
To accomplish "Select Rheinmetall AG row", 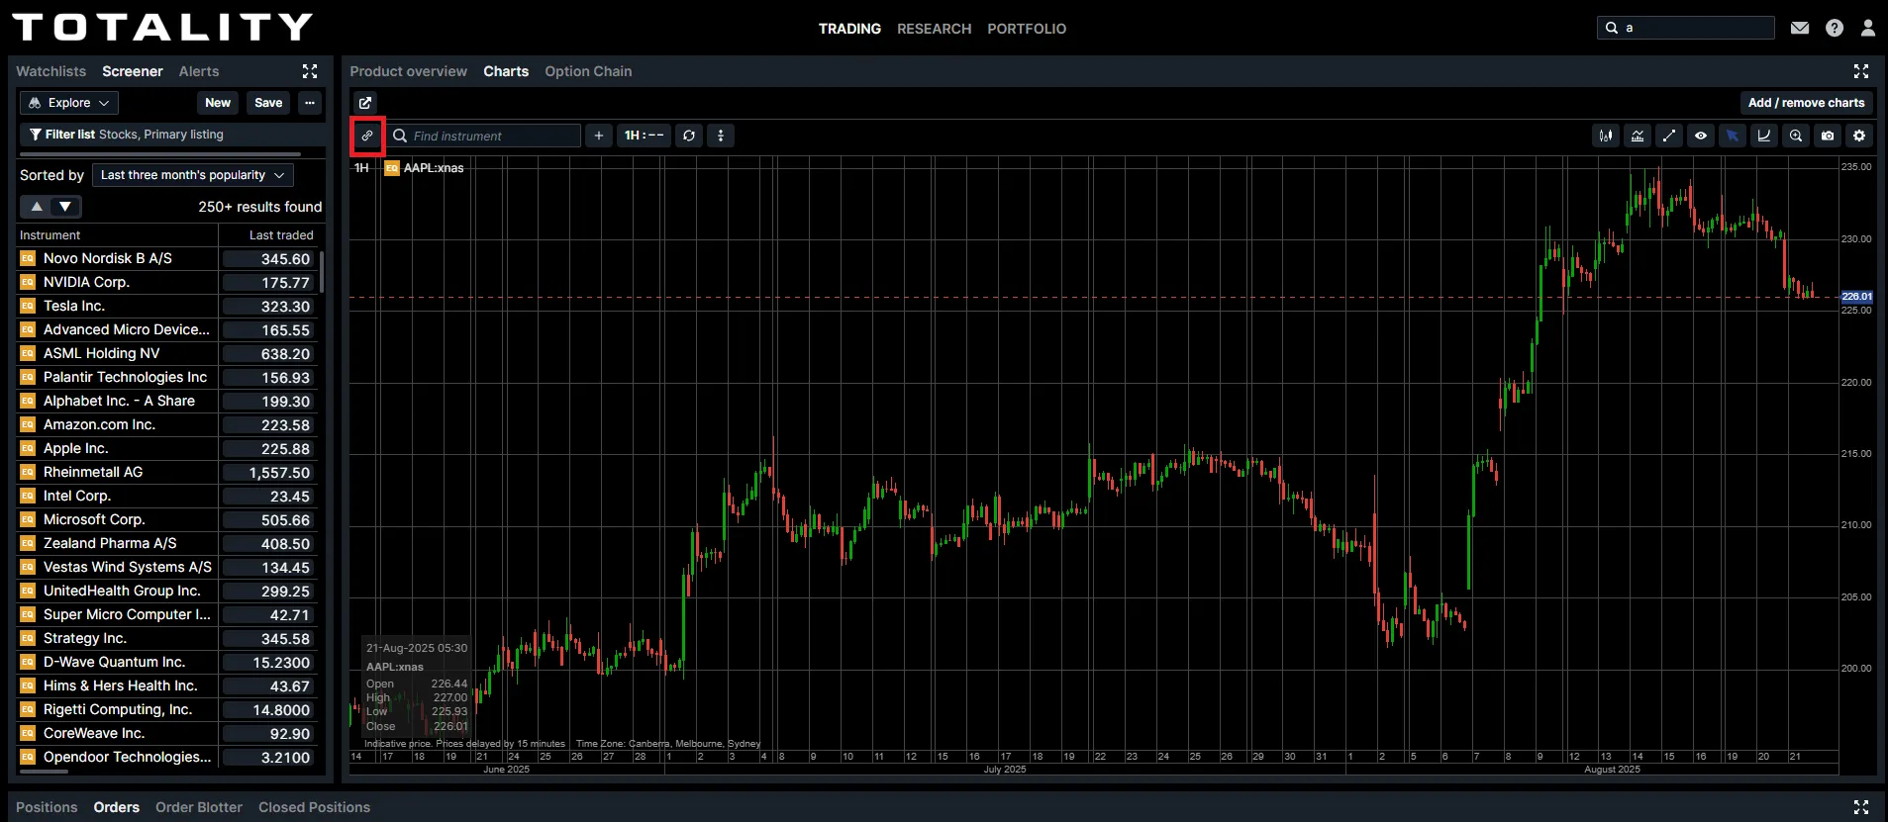I will pos(167,472).
